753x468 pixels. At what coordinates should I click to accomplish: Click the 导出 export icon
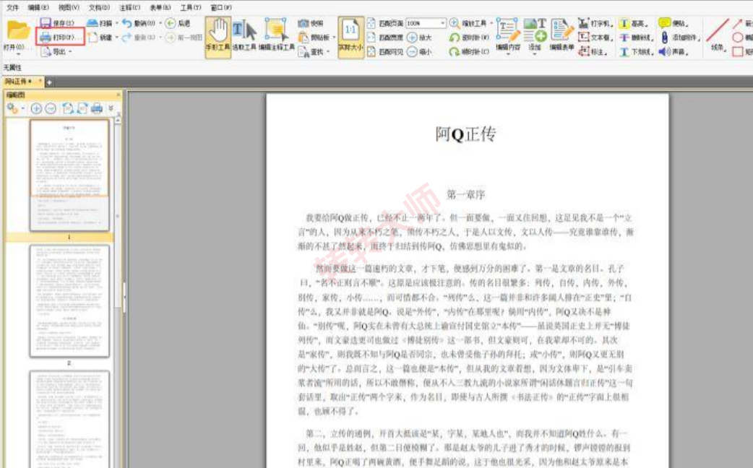click(46, 51)
